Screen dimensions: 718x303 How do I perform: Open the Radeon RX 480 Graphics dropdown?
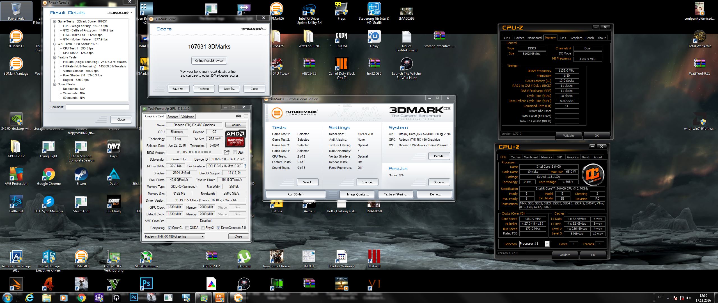click(174, 236)
